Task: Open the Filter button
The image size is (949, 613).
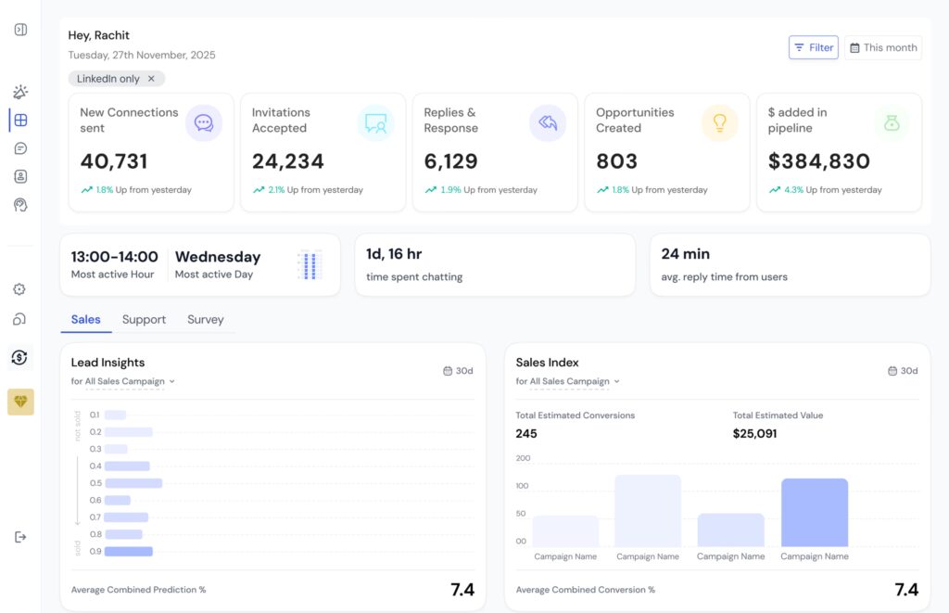Action: 813,47
